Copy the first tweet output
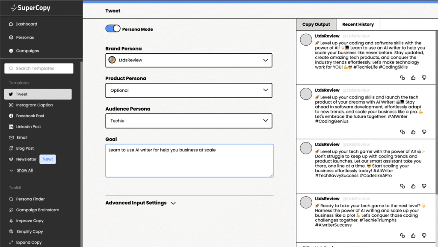This screenshot has width=438, height=247. tap(402, 78)
